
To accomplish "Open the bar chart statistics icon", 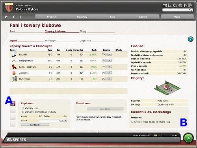I will pyautogui.click(x=170, y=6).
